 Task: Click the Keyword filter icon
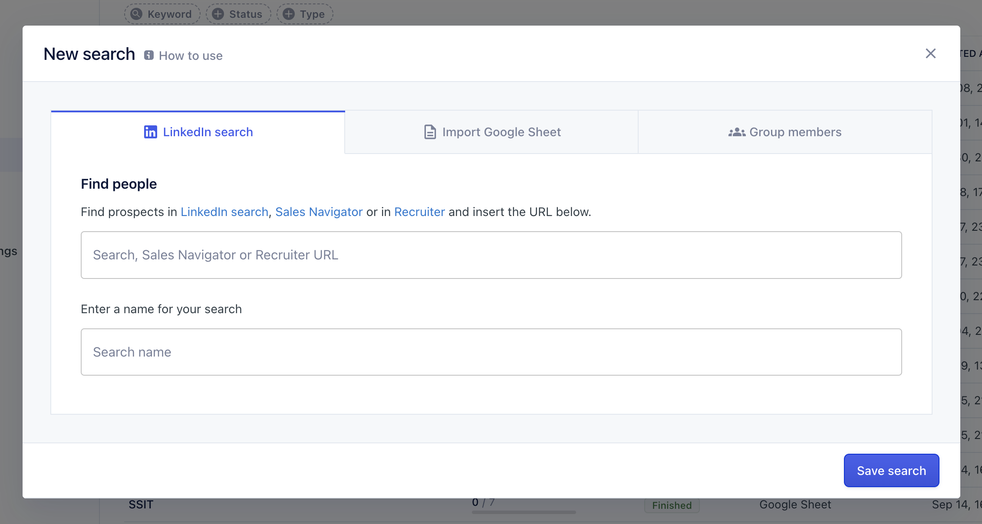click(x=161, y=13)
